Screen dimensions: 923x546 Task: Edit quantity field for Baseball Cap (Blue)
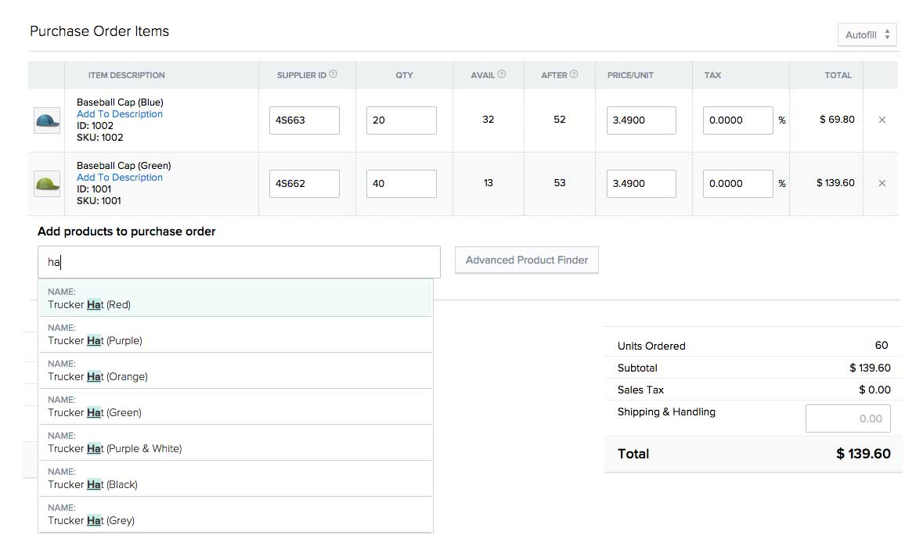click(x=401, y=120)
